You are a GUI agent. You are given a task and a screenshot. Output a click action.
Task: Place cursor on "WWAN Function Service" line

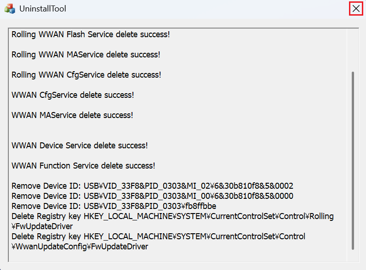pos(83,166)
